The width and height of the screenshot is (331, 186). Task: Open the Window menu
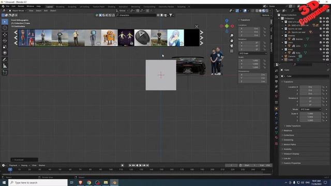tap(30, 7)
